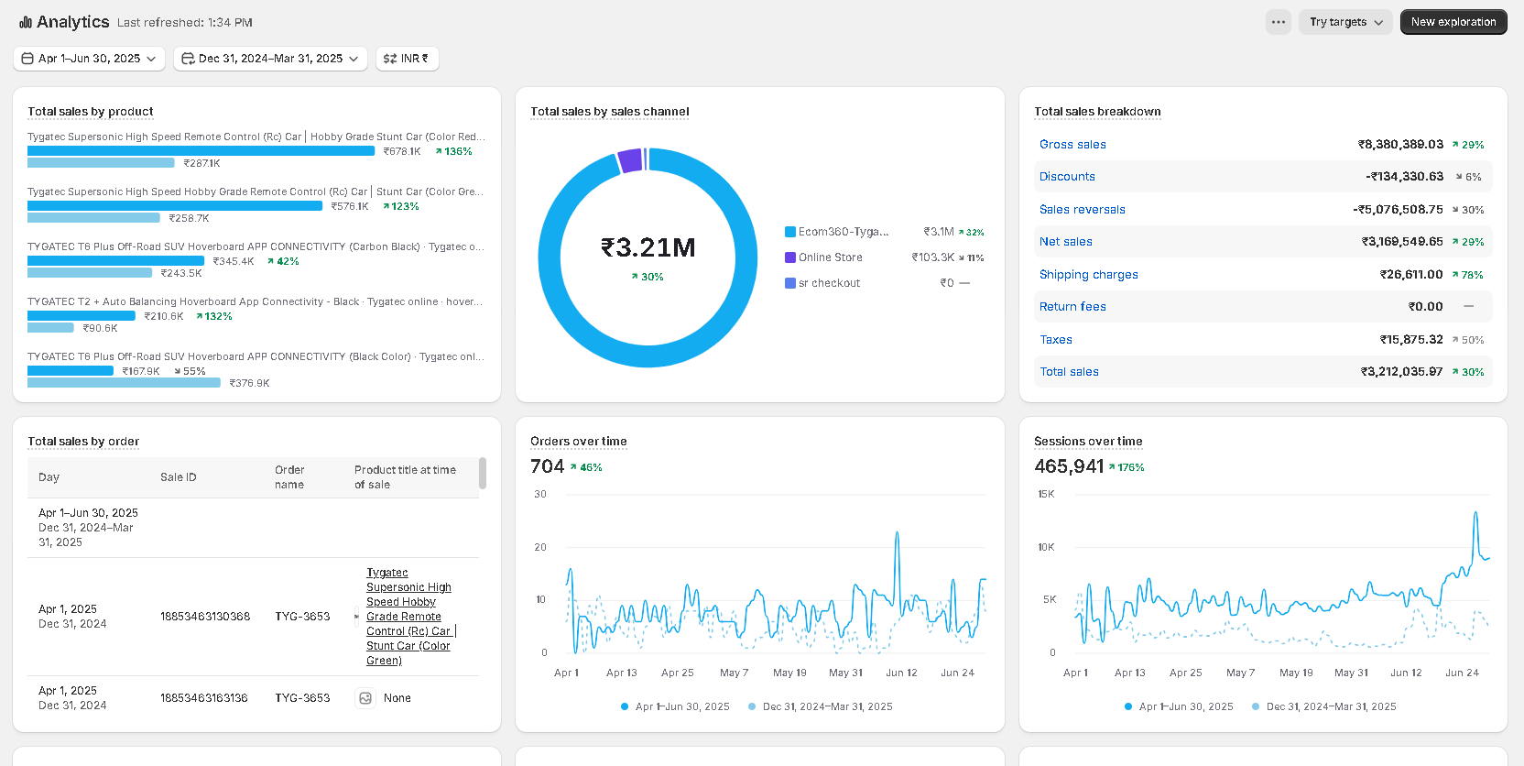Click the ₹15,875.32 taxes value
This screenshot has width=1524, height=766.
click(1411, 340)
